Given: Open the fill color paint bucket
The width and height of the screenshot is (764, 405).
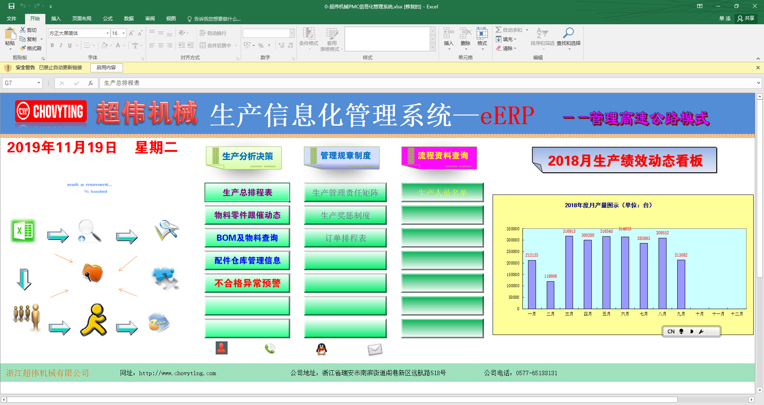Looking at the screenshot, I should click(x=104, y=45).
